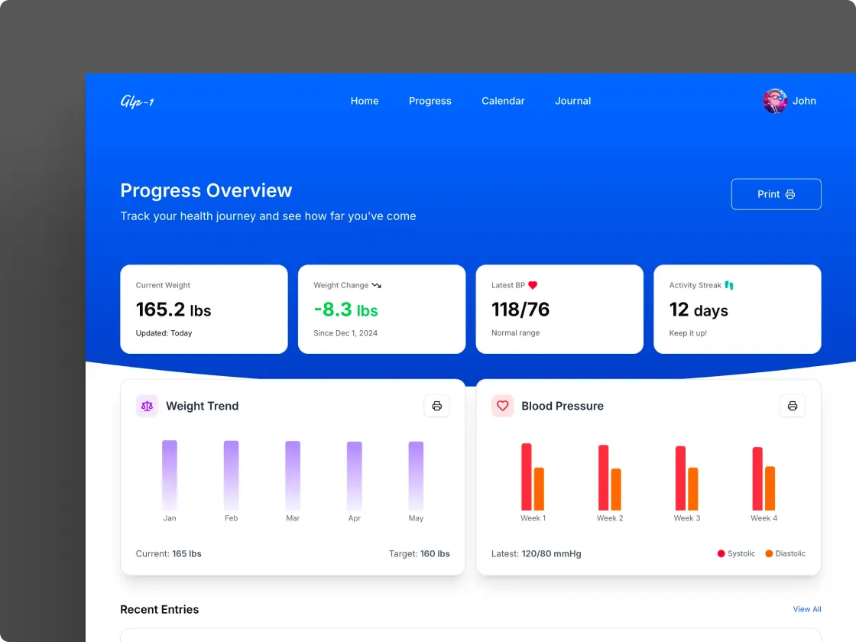Image resolution: width=856 pixels, height=642 pixels.
Task: Open the Current Weight 165.2 lbs card
Action: (x=204, y=310)
